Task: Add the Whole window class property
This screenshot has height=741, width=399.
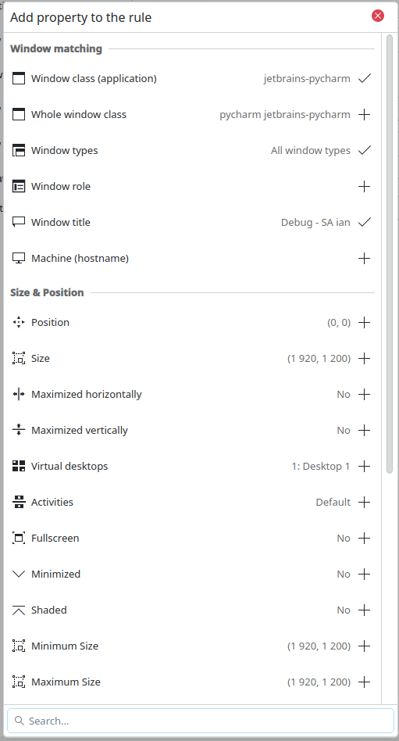Action: click(x=364, y=114)
